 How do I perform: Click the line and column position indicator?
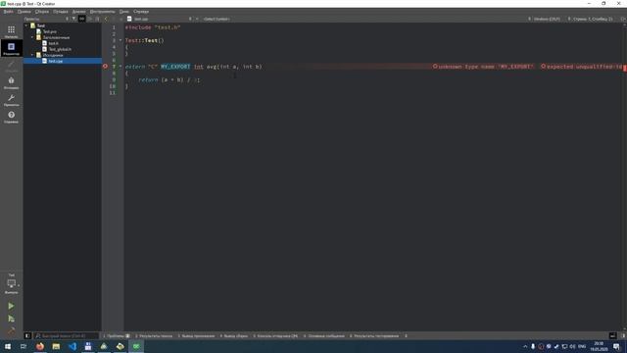click(593, 19)
